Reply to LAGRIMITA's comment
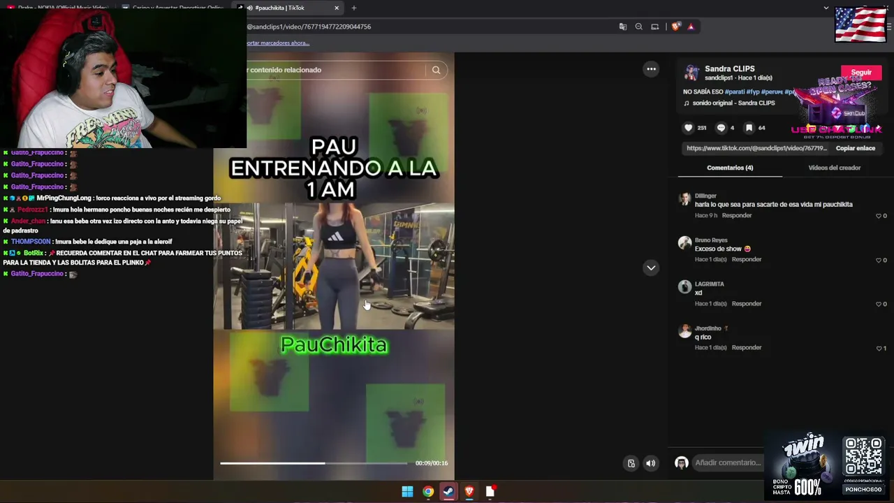This screenshot has height=503, width=894. tap(747, 303)
